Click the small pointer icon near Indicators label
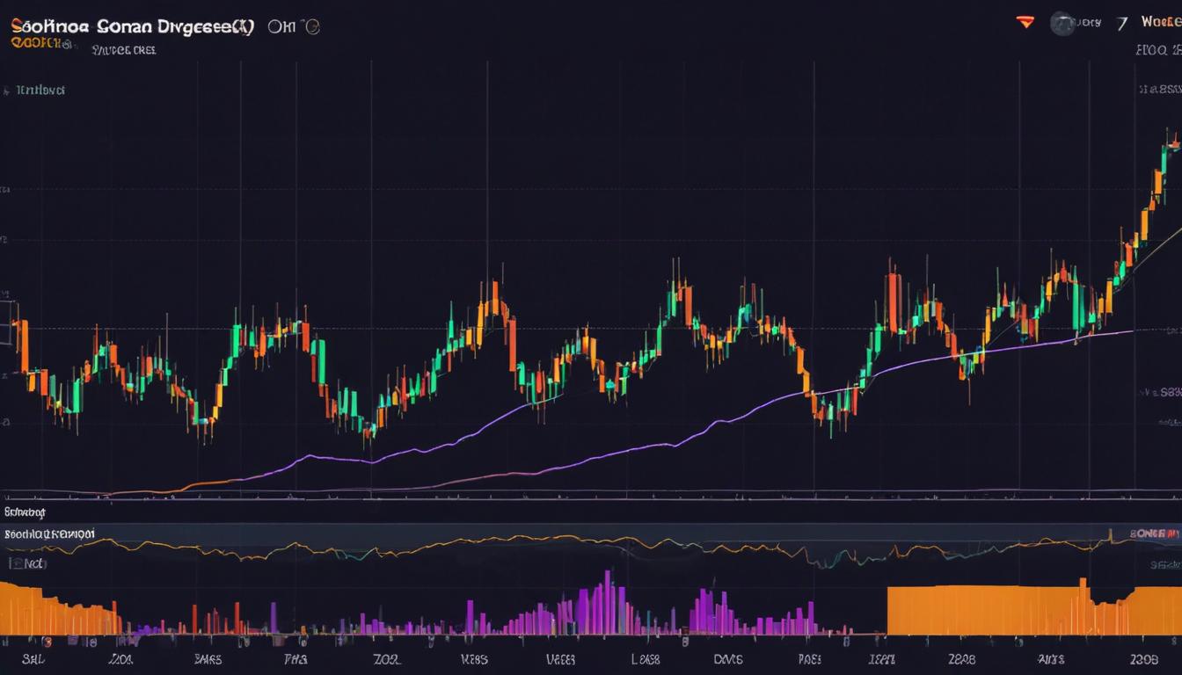 [x=9, y=89]
